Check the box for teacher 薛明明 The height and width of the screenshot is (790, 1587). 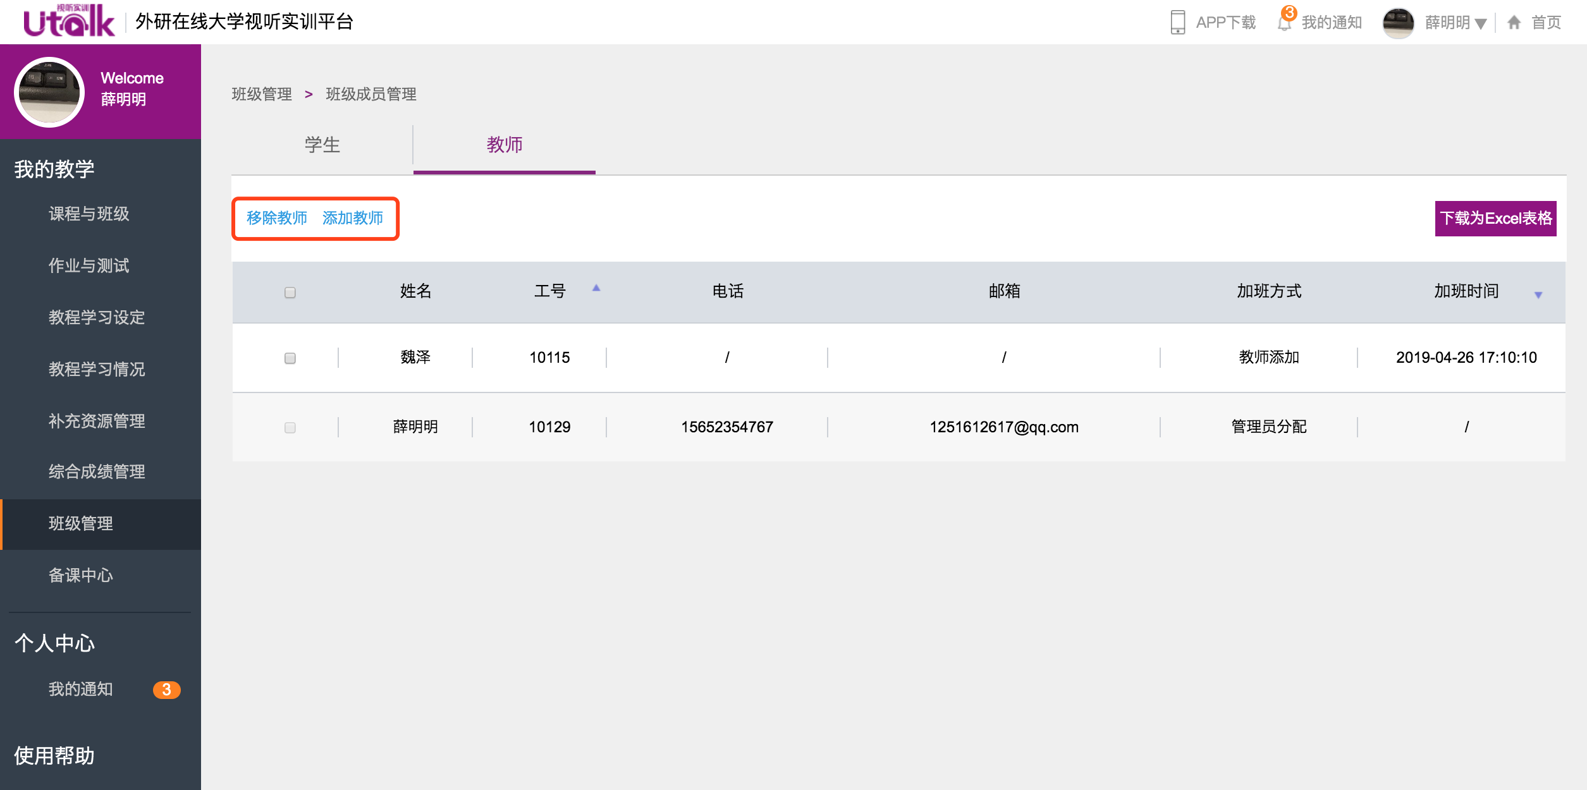290,428
